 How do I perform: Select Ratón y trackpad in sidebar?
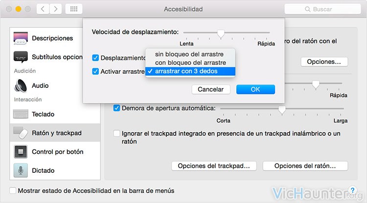tap(55, 133)
